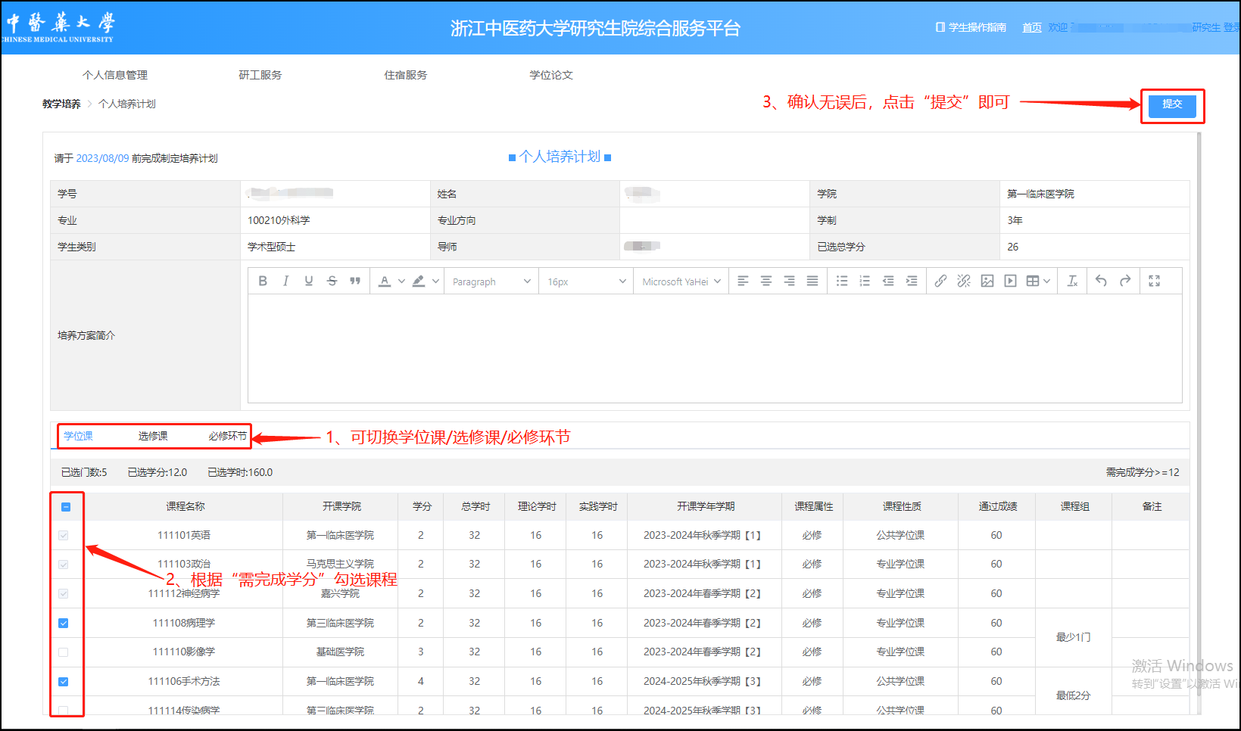Screen dimensions: 1241x731
Task: Open the 学生操作指南 link
Action: click(x=971, y=27)
